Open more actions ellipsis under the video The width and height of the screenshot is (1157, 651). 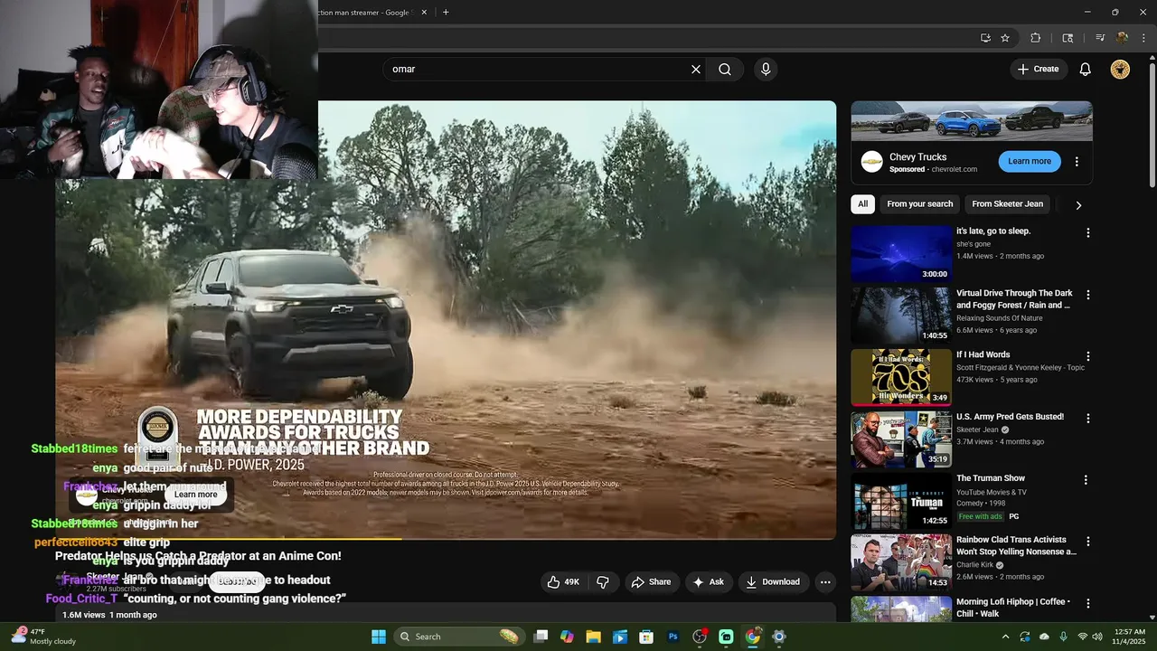click(x=825, y=581)
